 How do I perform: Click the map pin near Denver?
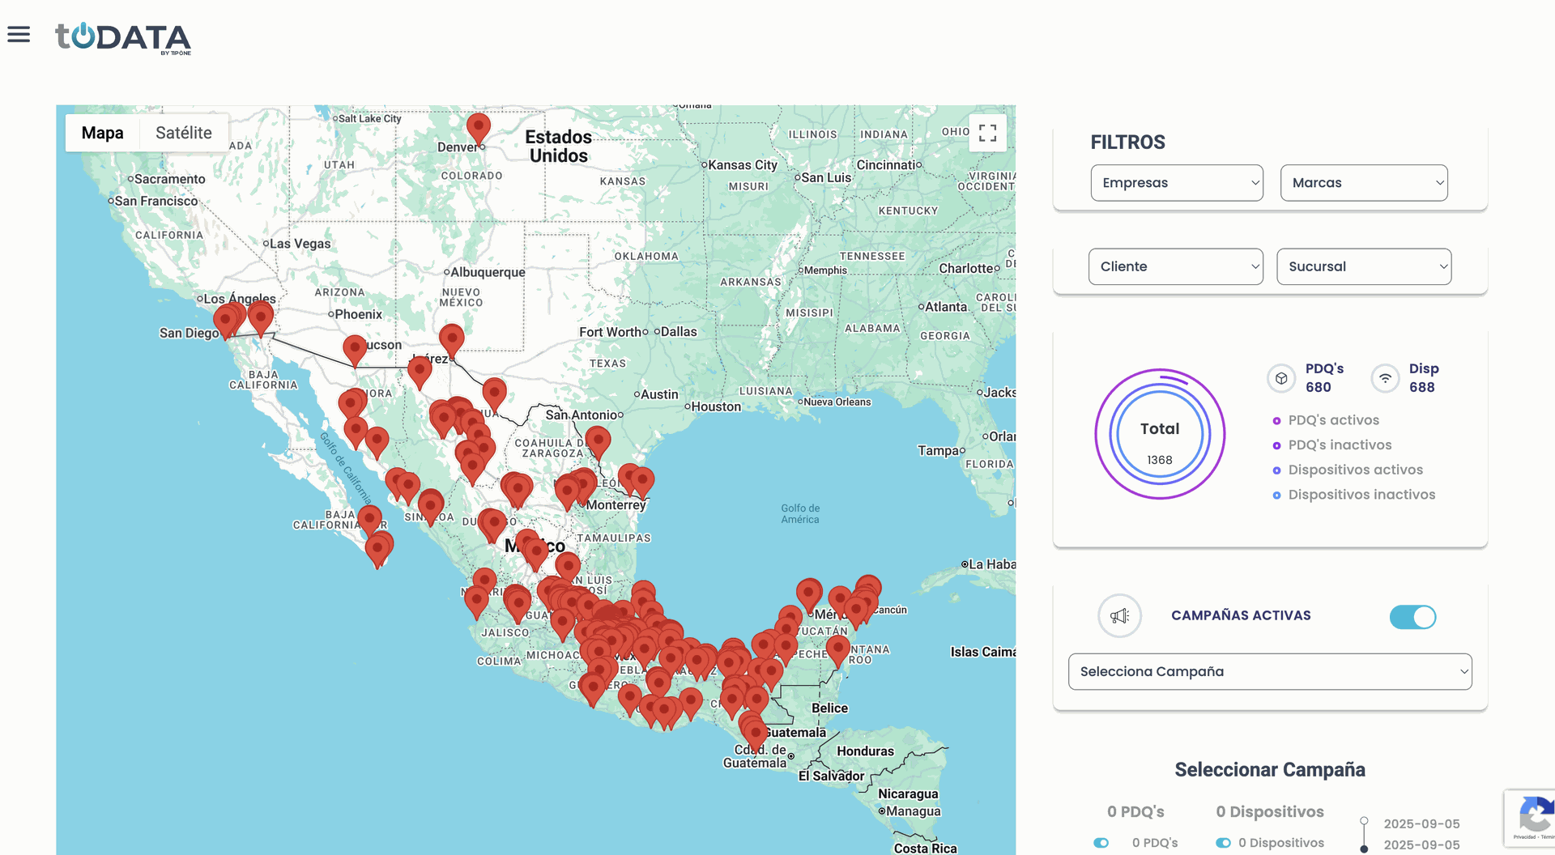tap(479, 128)
